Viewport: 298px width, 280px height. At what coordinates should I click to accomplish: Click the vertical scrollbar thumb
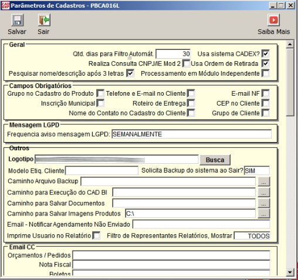[290, 82]
